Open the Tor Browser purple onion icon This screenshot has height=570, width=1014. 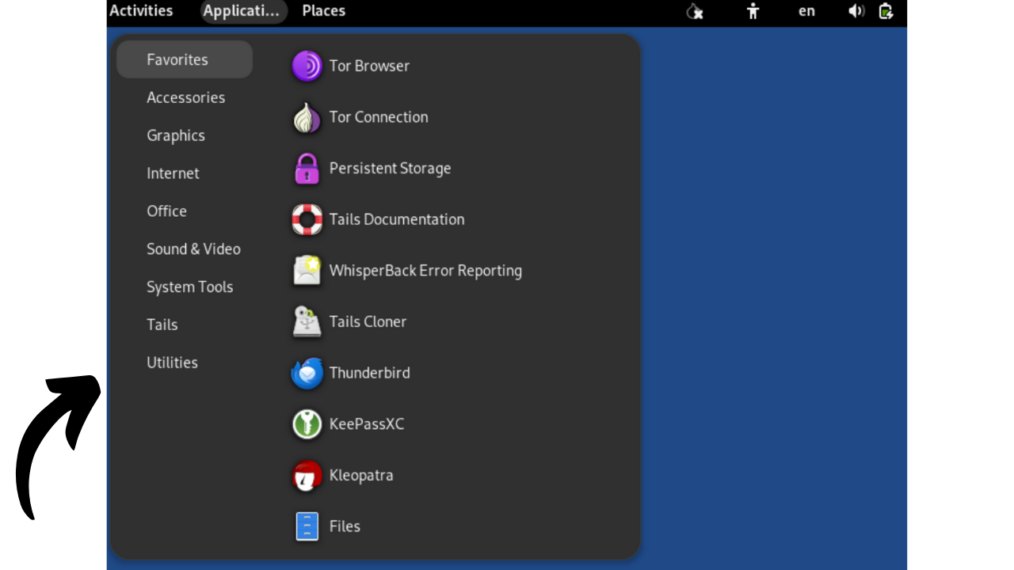point(307,66)
